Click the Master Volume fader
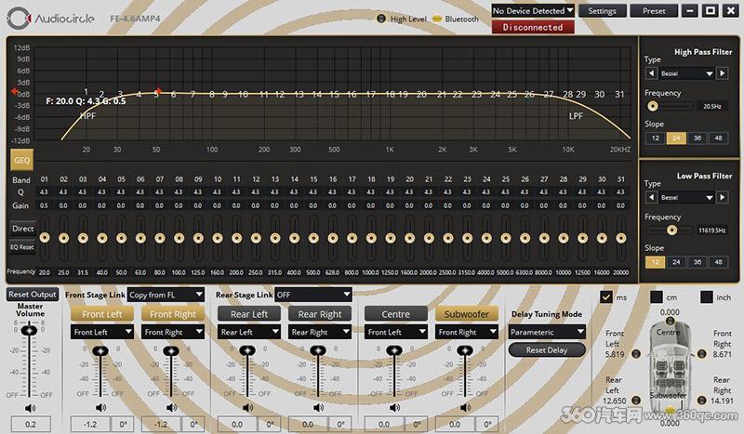Image resolution: width=744 pixels, height=434 pixels. click(x=30, y=329)
